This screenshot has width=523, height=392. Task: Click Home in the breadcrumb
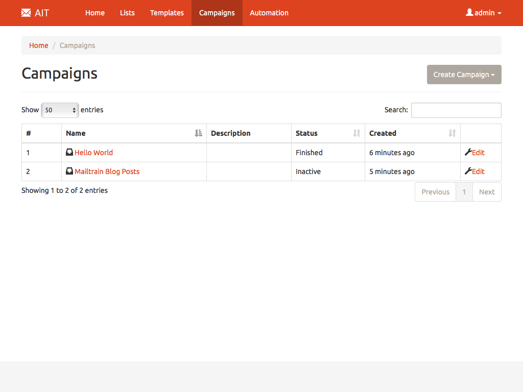click(x=38, y=45)
